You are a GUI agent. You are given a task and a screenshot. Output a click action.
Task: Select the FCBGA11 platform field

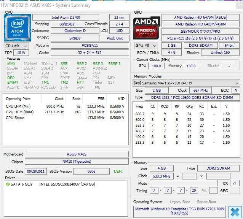(x=90, y=46)
